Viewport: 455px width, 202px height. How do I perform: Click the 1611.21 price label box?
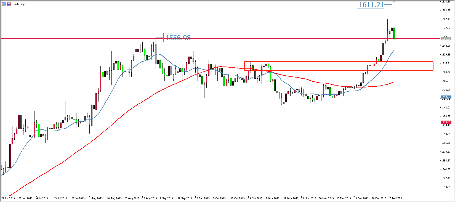pyautogui.click(x=371, y=5)
